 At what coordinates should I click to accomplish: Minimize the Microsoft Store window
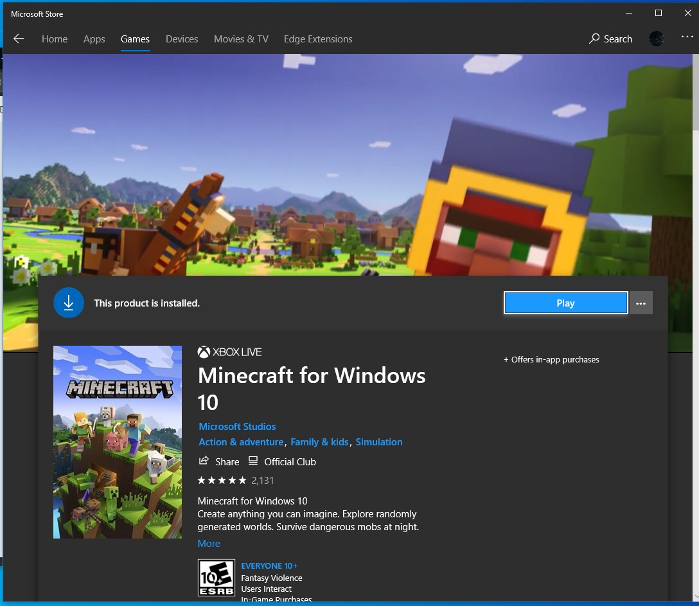click(628, 13)
